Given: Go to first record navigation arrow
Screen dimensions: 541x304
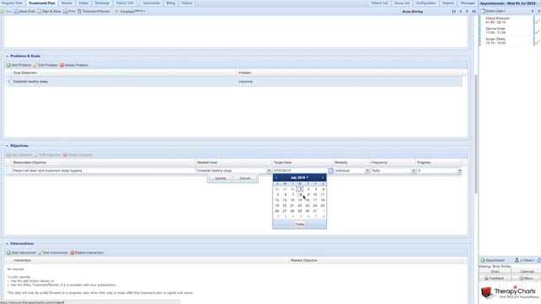Looking at the screenshot, I should (454, 11).
